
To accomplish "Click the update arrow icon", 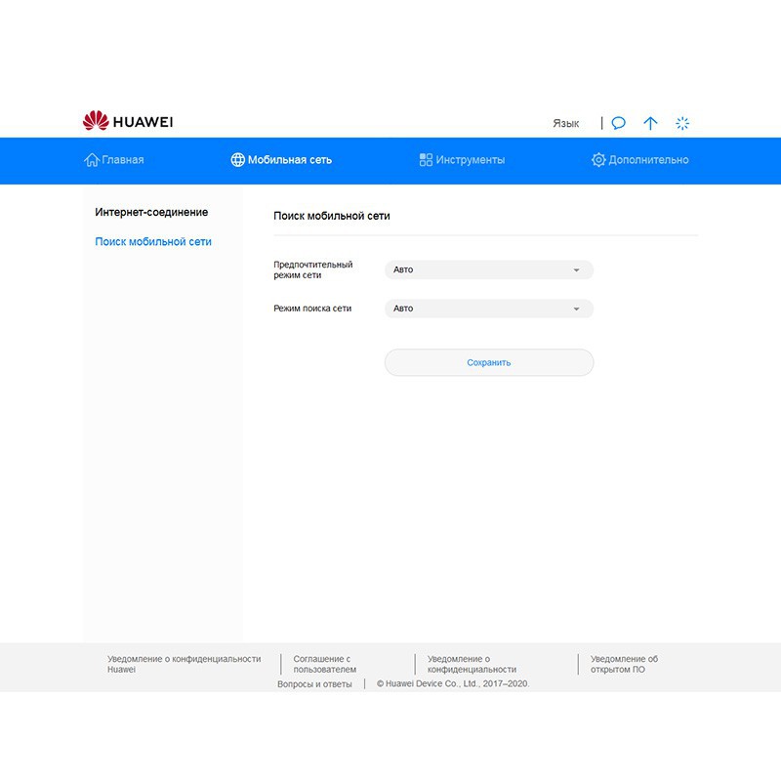I will coord(650,123).
